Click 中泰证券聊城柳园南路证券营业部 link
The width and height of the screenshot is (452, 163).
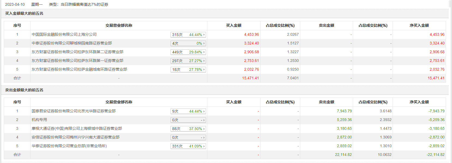pos(72,43)
